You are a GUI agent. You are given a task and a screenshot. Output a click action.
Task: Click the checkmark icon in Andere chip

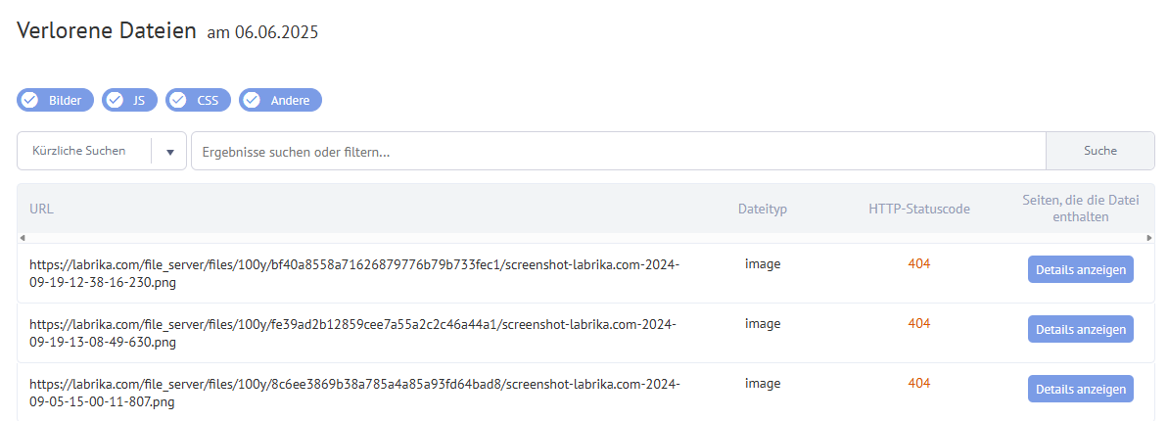252,100
